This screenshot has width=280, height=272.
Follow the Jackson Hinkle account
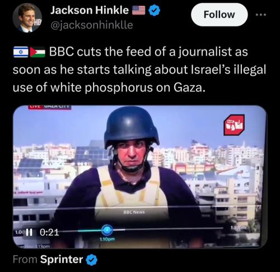click(x=220, y=15)
